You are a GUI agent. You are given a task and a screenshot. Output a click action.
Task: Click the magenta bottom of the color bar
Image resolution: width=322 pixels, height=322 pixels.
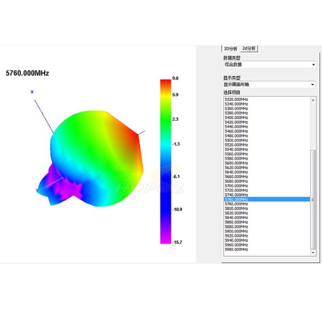pos(165,240)
